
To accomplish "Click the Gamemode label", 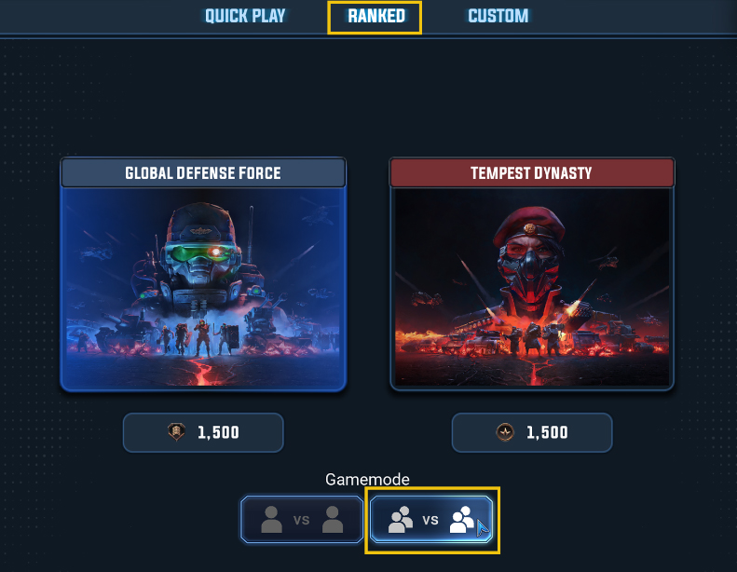I will click(367, 480).
